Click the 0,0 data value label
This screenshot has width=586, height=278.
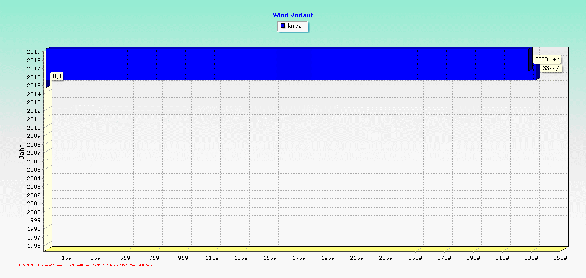[57, 76]
